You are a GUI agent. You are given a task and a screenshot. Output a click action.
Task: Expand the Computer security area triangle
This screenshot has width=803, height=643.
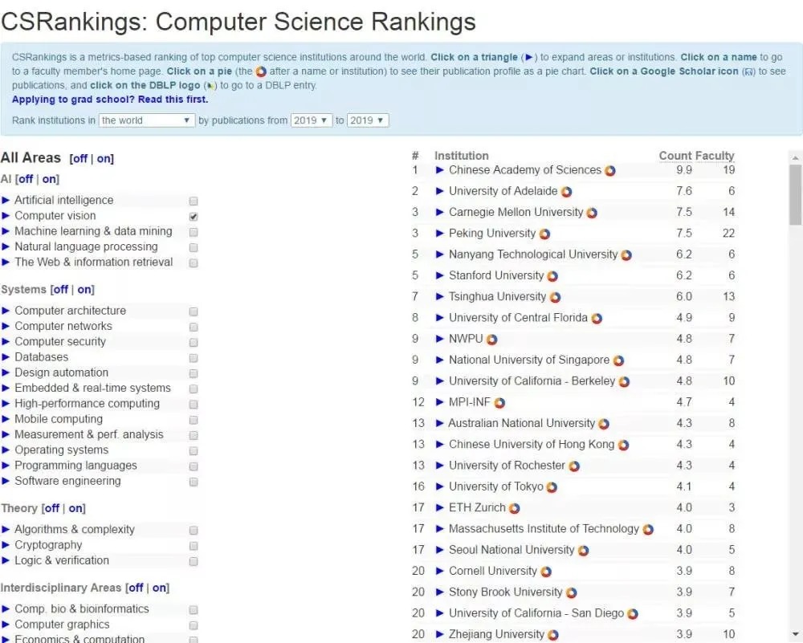[6, 342]
